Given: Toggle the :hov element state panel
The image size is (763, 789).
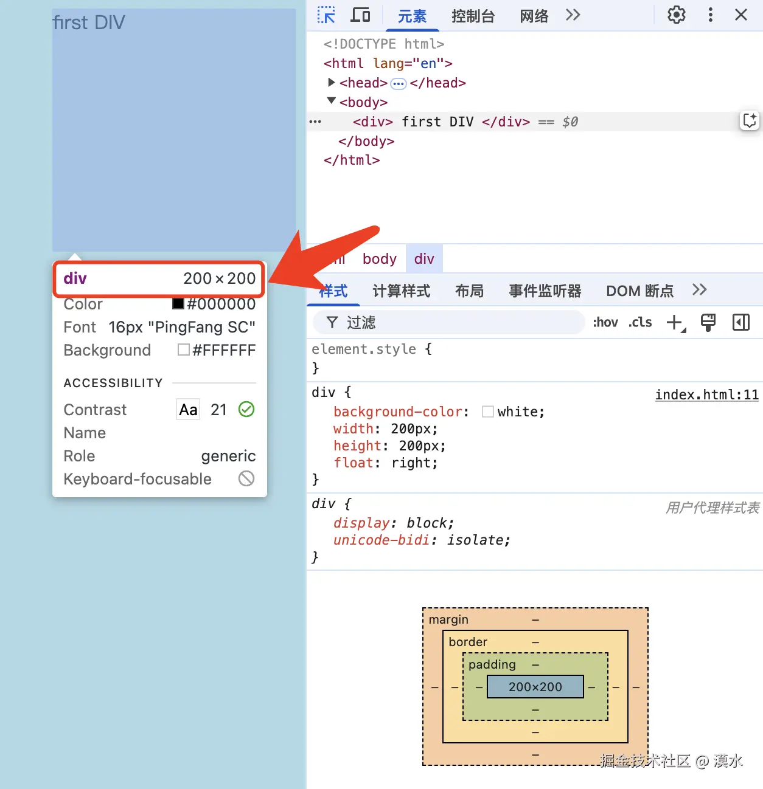Looking at the screenshot, I should 605,322.
